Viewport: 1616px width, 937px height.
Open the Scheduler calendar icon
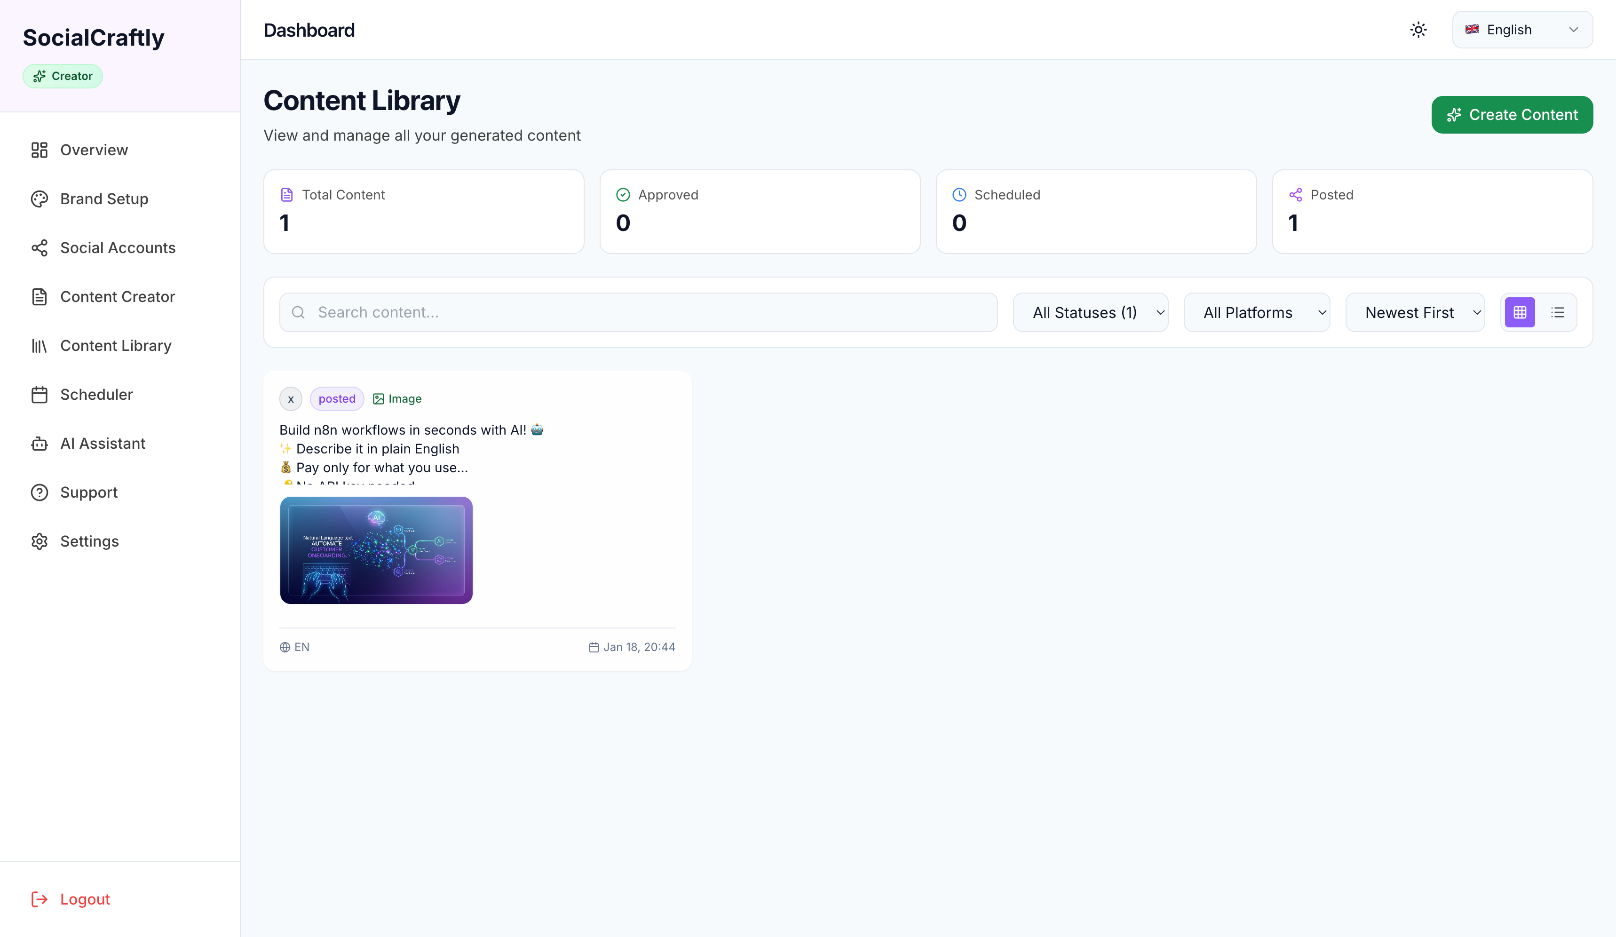(x=39, y=395)
